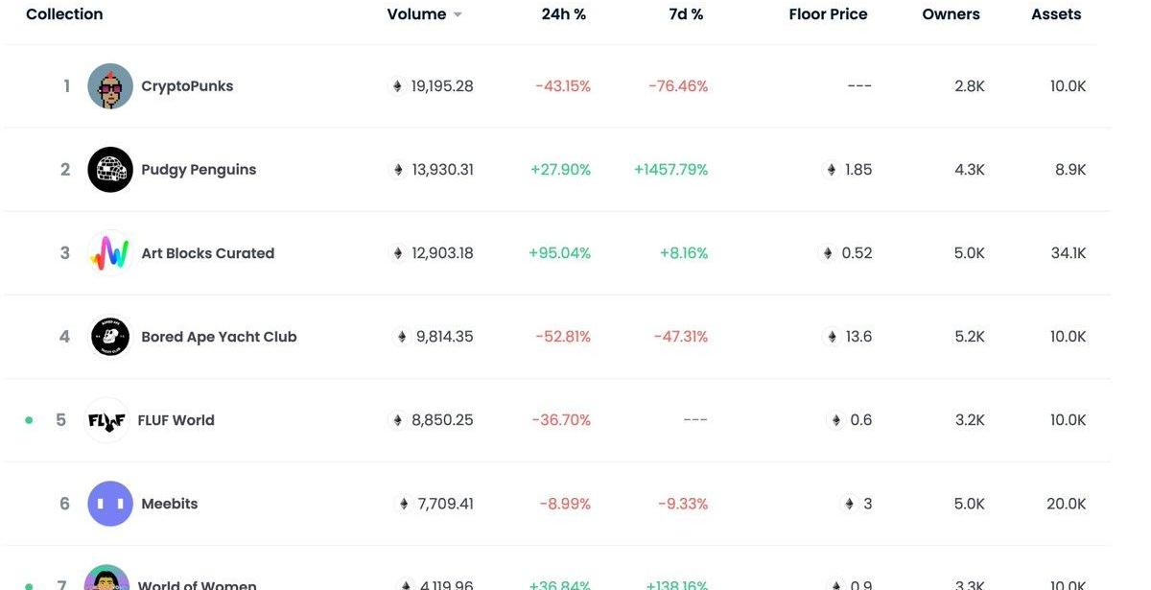Click the Owners column header
The image size is (1151, 590).
(x=951, y=14)
